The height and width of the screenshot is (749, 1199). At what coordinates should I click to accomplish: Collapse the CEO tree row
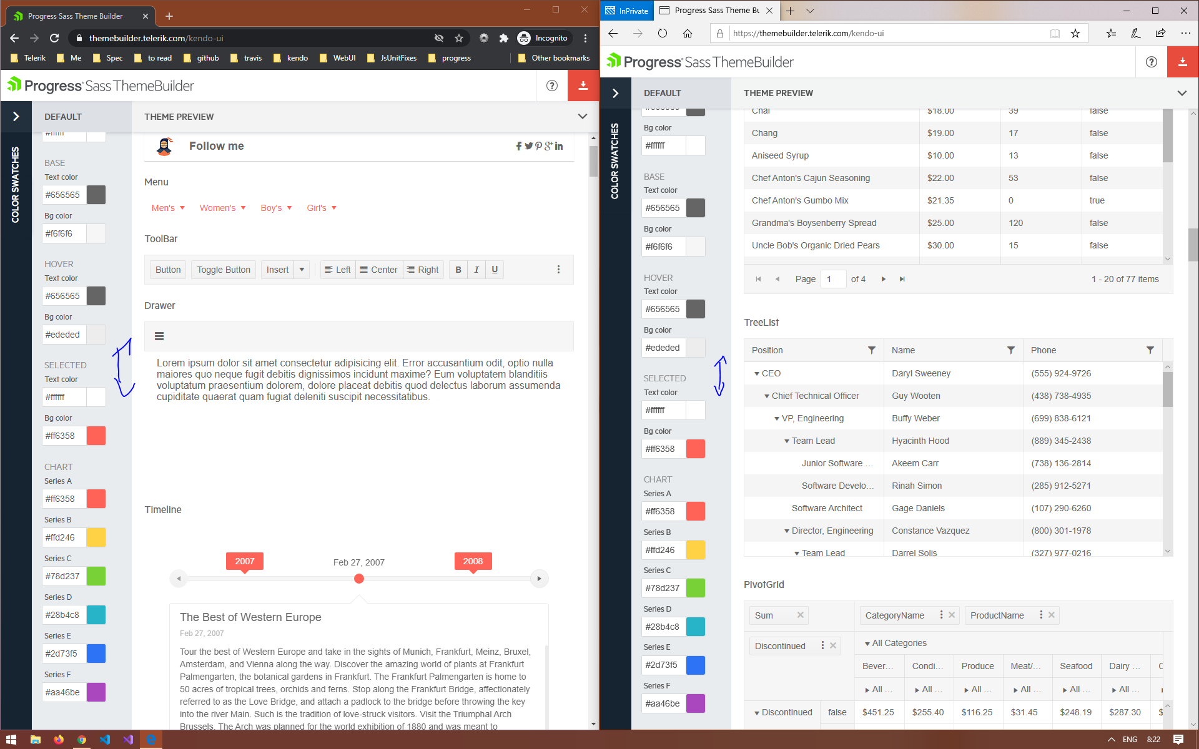pyautogui.click(x=756, y=374)
